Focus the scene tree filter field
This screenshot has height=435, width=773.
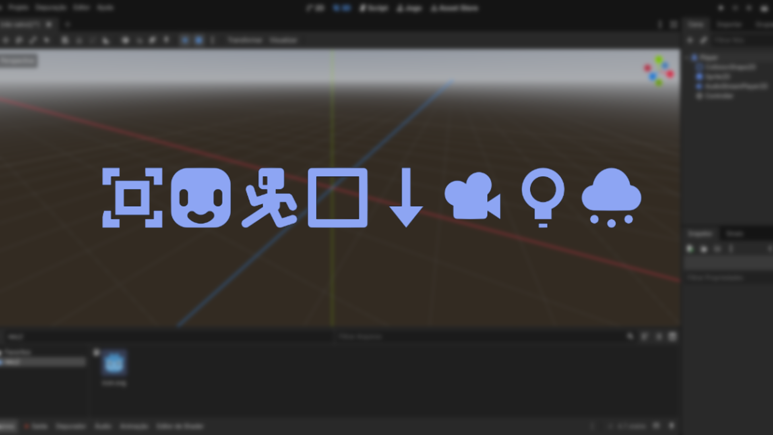[743, 40]
